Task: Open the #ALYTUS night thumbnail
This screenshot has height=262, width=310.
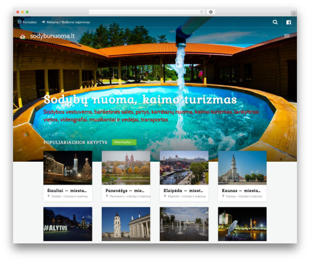Action: pos(68,224)
